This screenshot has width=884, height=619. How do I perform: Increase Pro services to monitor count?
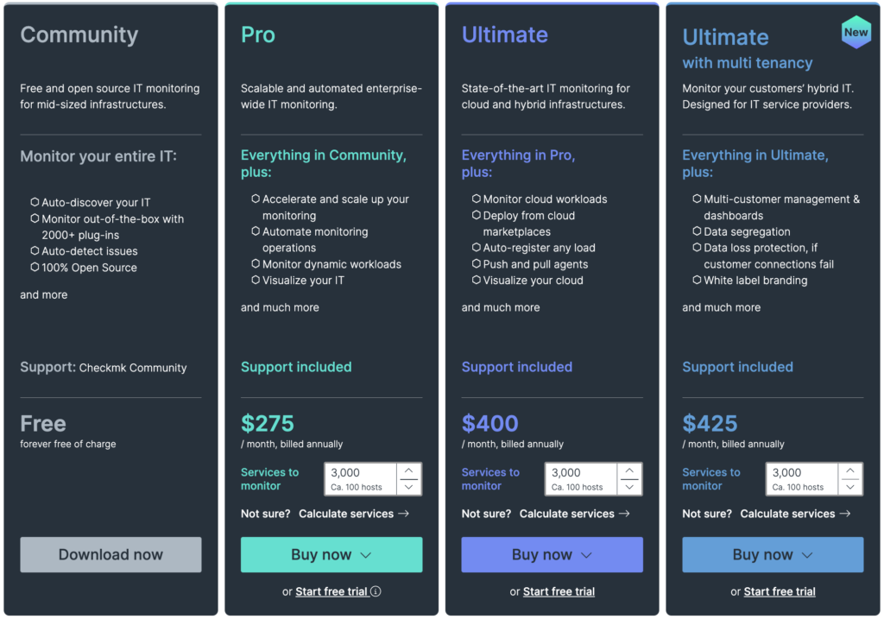(409, 471)
